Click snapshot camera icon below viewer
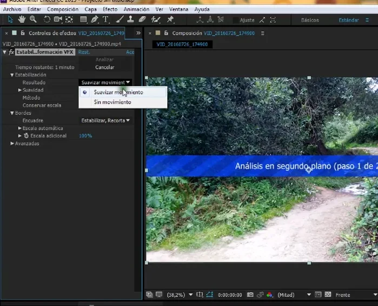Viewport: 378px width, 306px height. pyautogui.click(x=250, y=295)
